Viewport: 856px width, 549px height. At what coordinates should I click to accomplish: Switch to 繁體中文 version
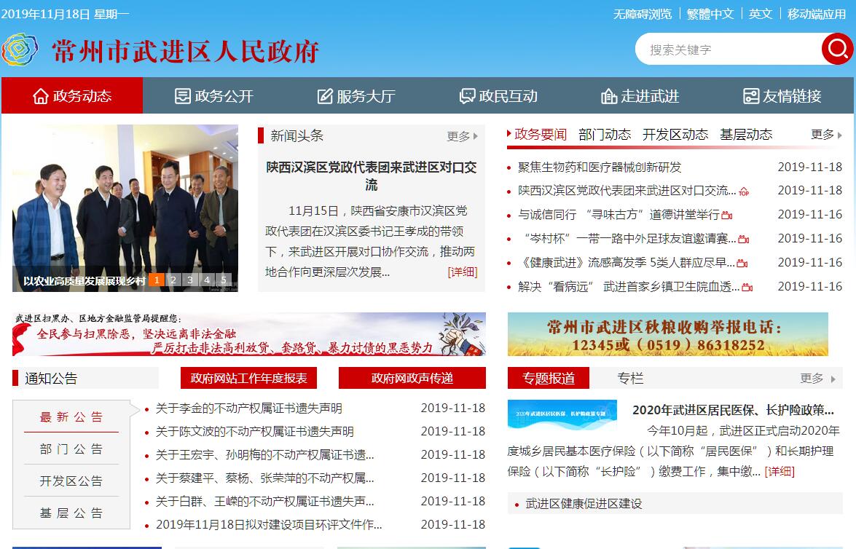[x=710, y=14]
